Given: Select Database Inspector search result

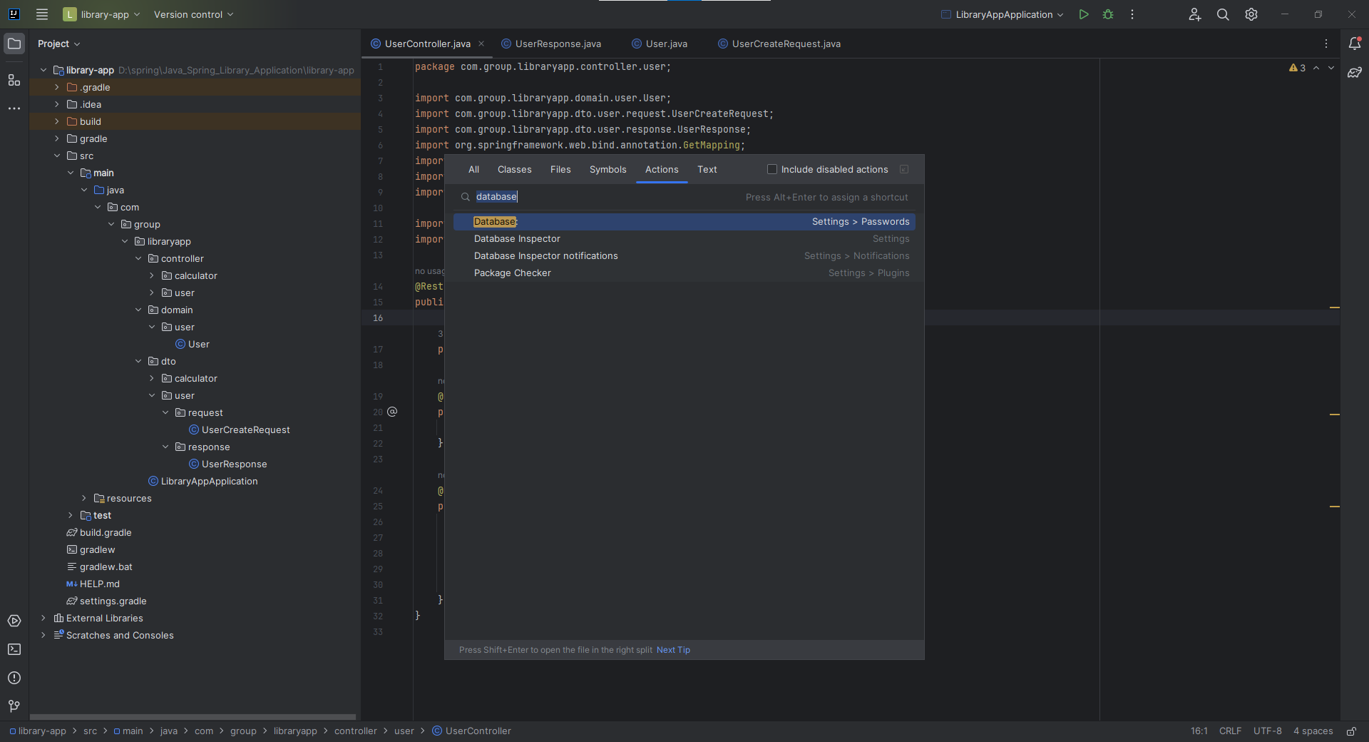Looking at the screenshot, I should click(684, 239).
